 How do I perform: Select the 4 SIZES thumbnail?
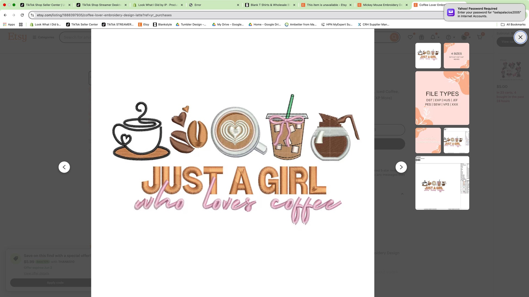pyautogui.click(x=456, y=56)
